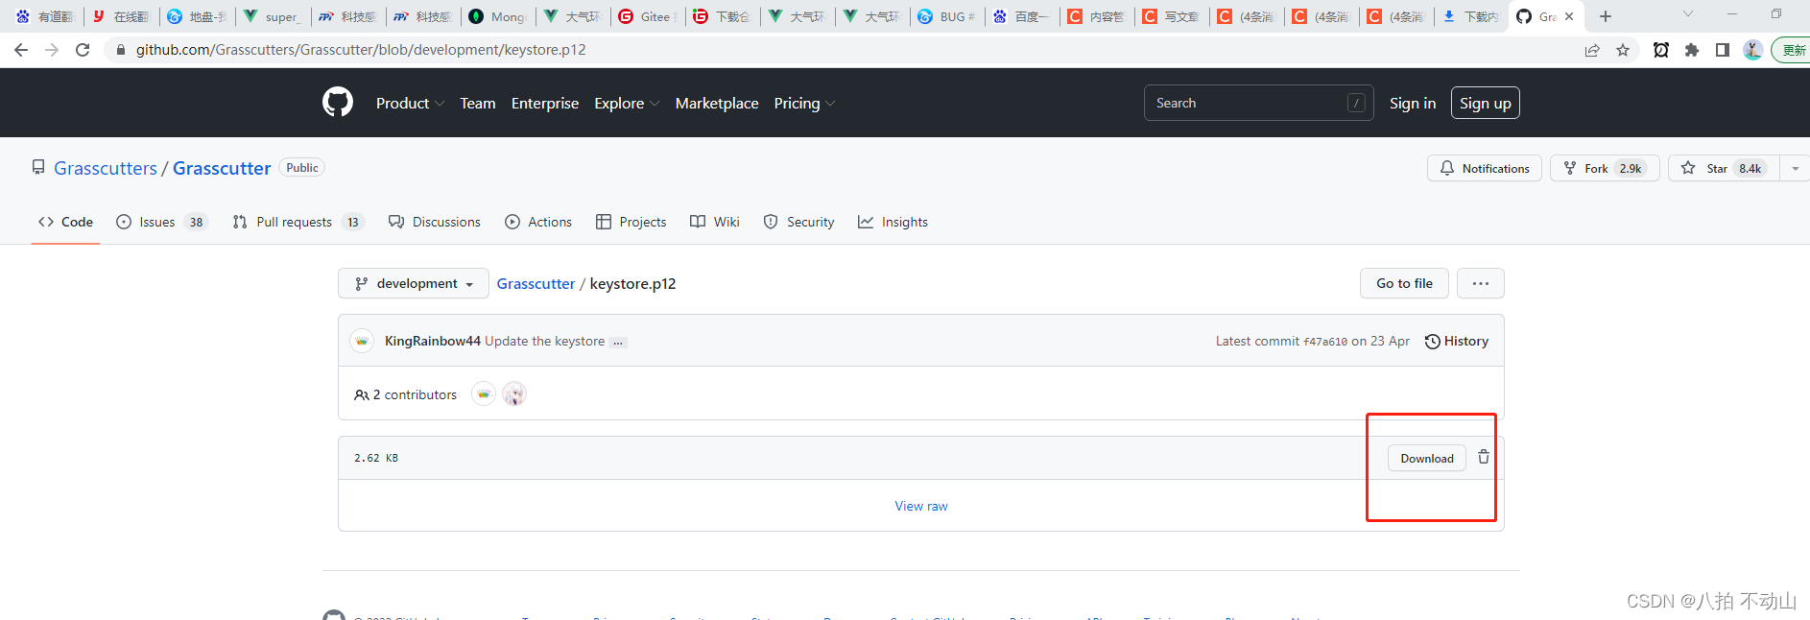The image size is (1810, 620).
Task: Click the update (更新) button in Chrome toolbar
Action: (x=1791, y=50)
